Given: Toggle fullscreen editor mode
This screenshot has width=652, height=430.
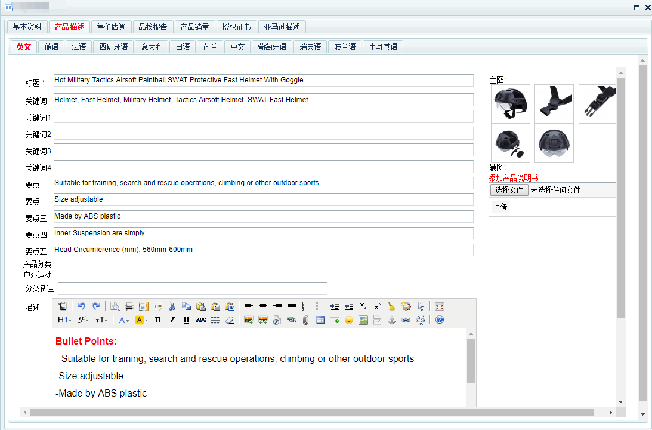Looking at the screenshot, I should pyautogui.click(x=440, y=306).
